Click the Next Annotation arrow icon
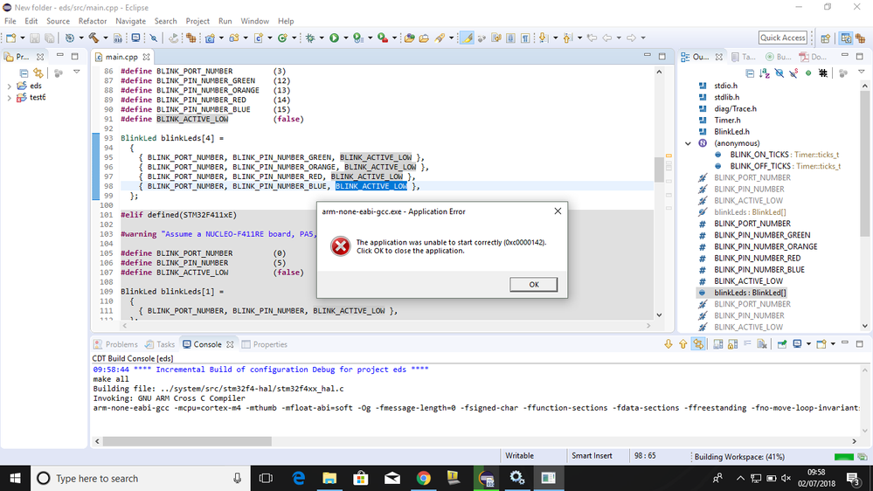 [x=543, y=38]
